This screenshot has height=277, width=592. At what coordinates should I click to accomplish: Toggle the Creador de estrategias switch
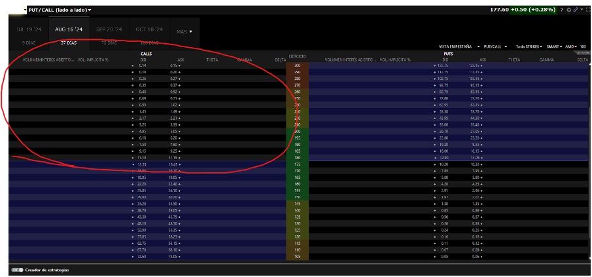click(x=17, y=270)
